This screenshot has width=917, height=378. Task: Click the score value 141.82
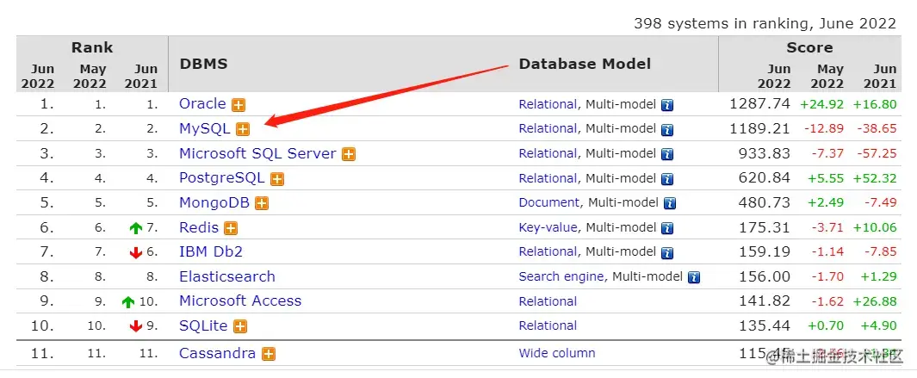(765, 301)
